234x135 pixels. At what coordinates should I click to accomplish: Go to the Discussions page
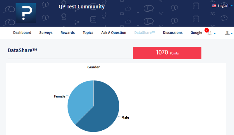click(x=173, y=33)
